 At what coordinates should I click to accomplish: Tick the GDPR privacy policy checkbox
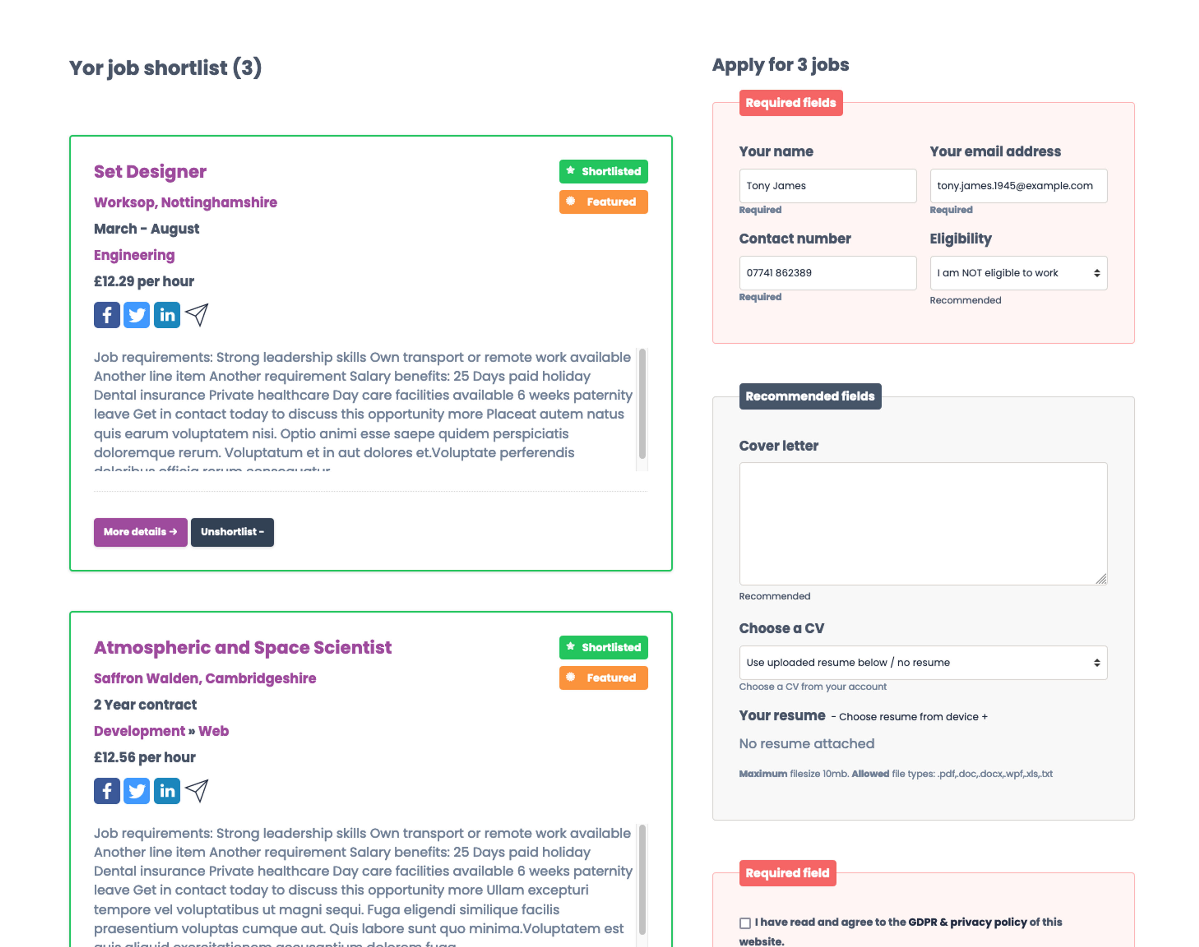[745, 923]
